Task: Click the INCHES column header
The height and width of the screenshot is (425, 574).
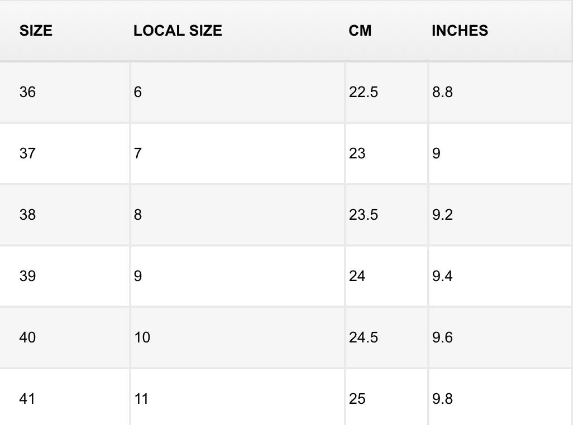Action: (x=460, y=31)
